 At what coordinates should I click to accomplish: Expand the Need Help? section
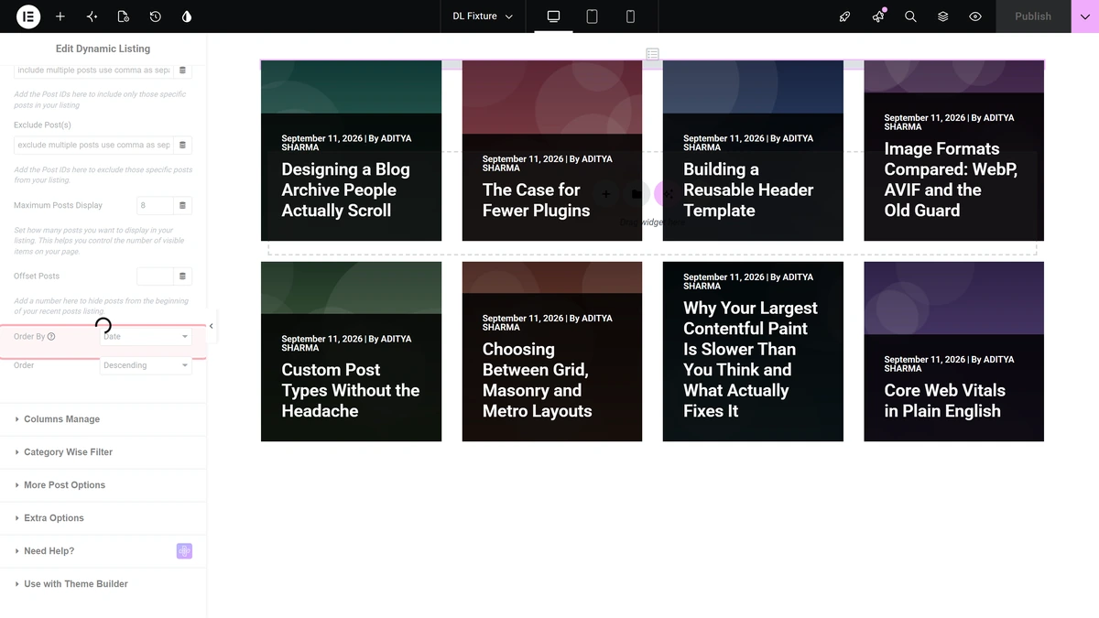103,551
